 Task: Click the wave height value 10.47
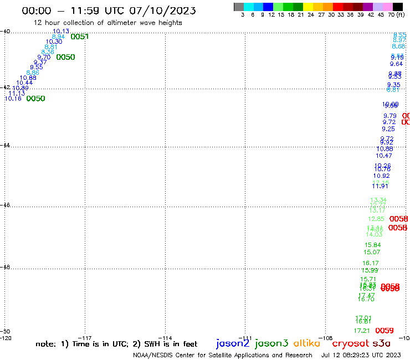[x=384, y=156]
